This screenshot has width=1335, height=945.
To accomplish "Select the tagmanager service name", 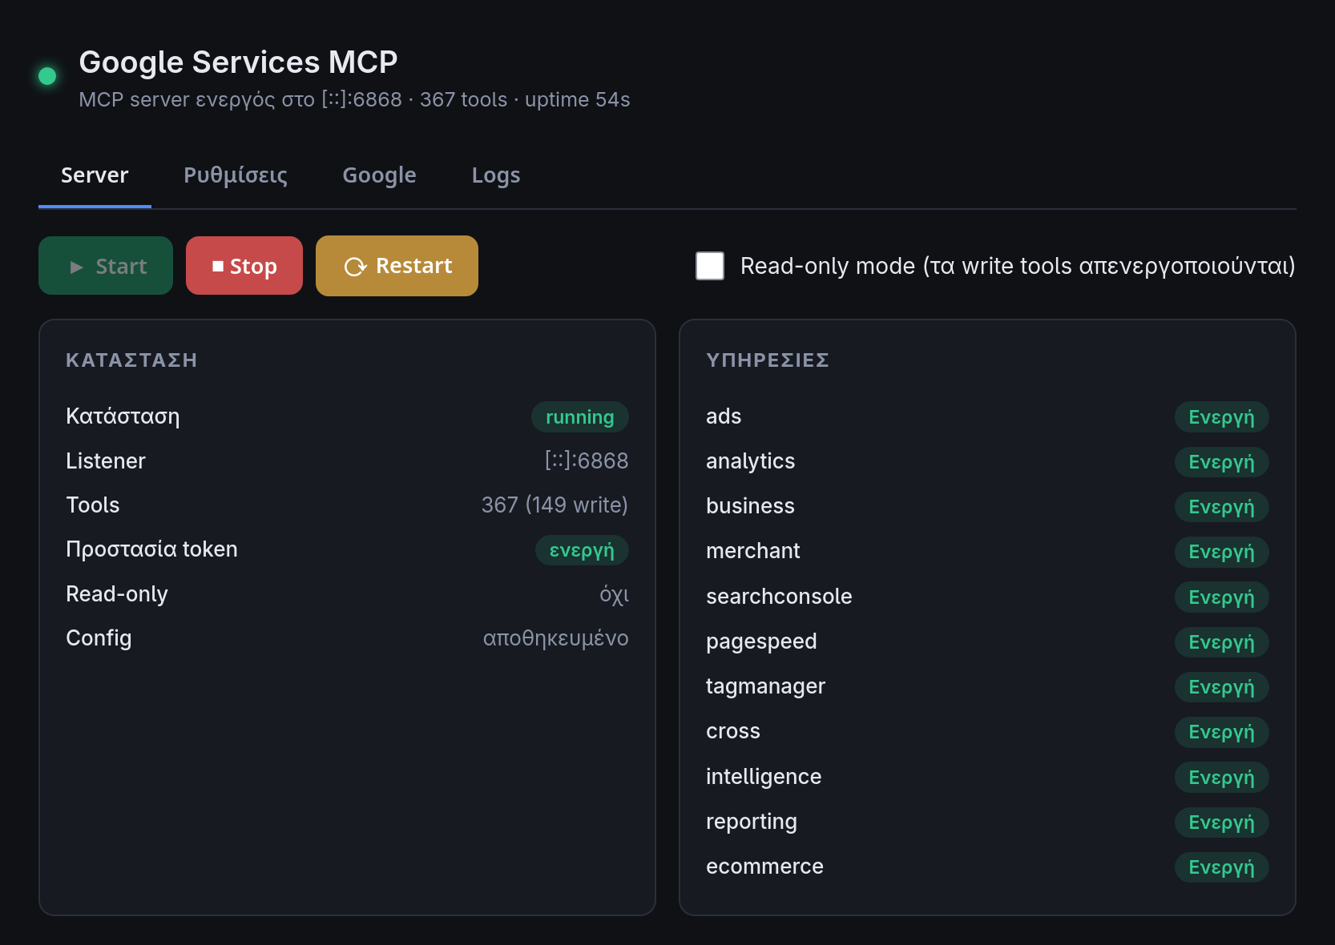I will click(765, 686).
